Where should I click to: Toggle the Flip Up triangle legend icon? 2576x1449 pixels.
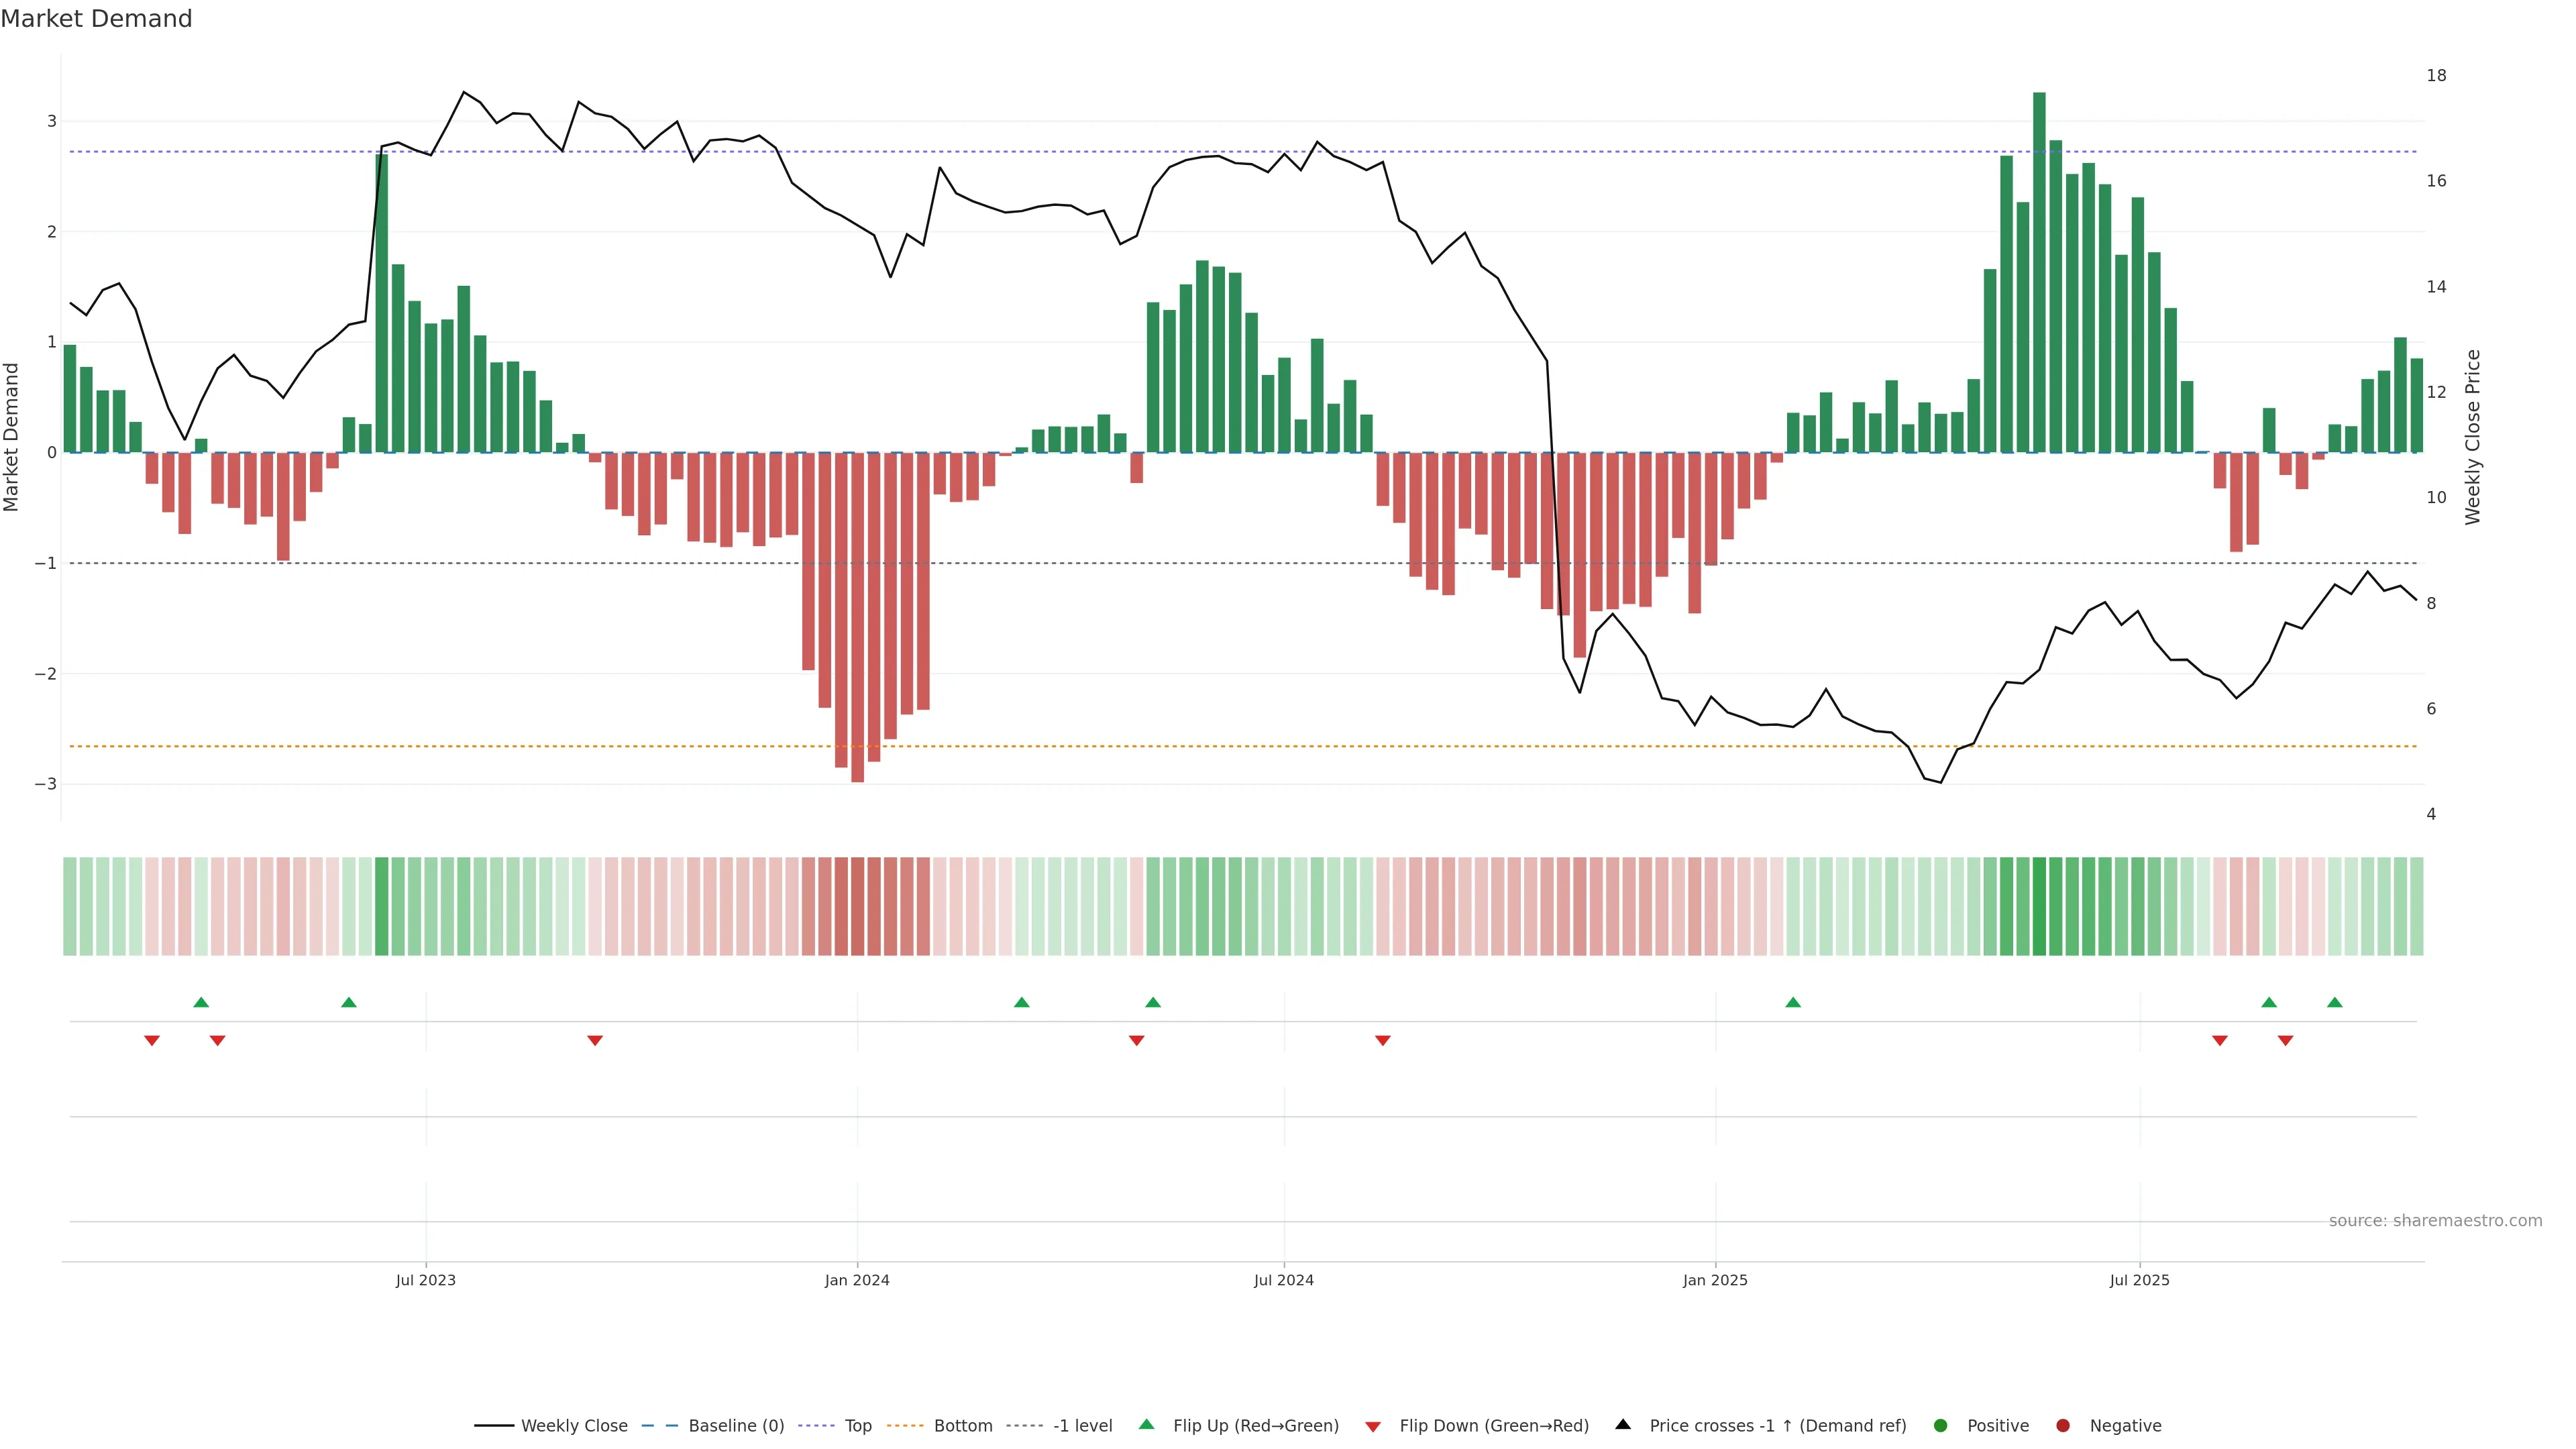(1147, 1425)
